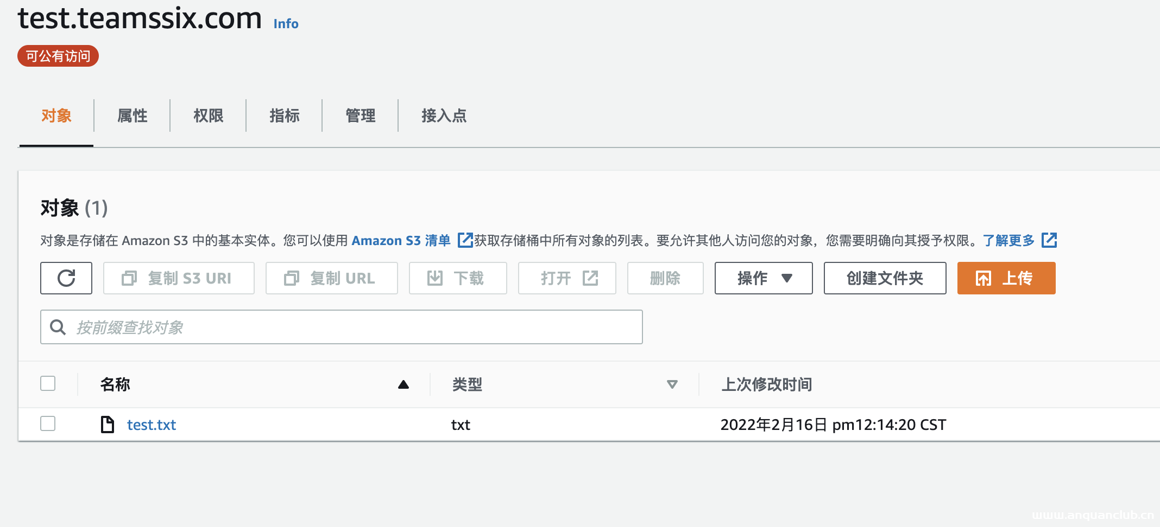Click the orange Upload button
The width and height of the screenshot is (1160, 527).
tap(1006, 278)
